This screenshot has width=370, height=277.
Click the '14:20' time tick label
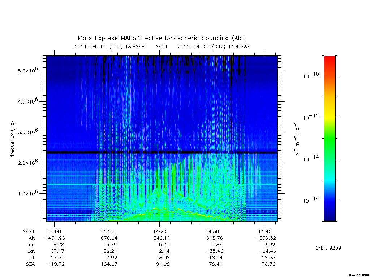click(159, 232)
